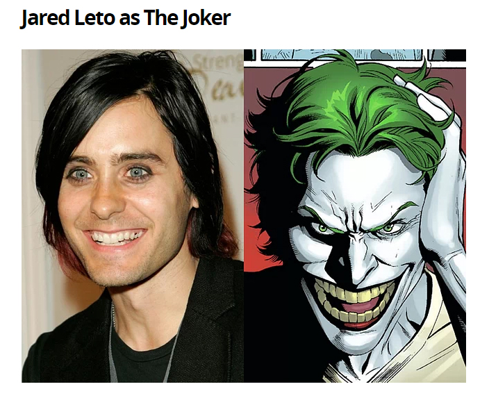Screen dimensions: 489x398
Task: Click the 'Jared Leto as The Joker' heading
Action: click(x=125, y=18)
